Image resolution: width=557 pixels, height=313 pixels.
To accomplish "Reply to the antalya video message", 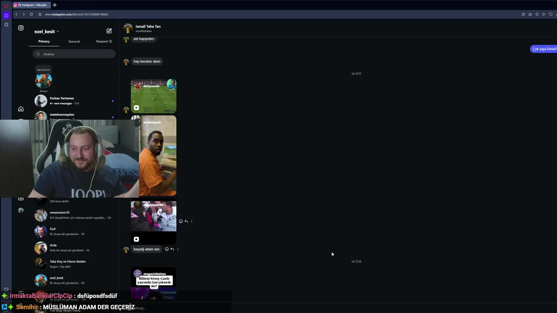I will pyautogui.click(x=186, y=221).
